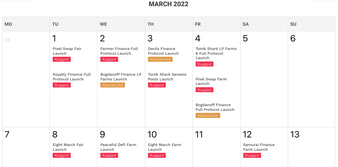
Task: Open Eight March Farm Launch event
Action: (165, 147)
